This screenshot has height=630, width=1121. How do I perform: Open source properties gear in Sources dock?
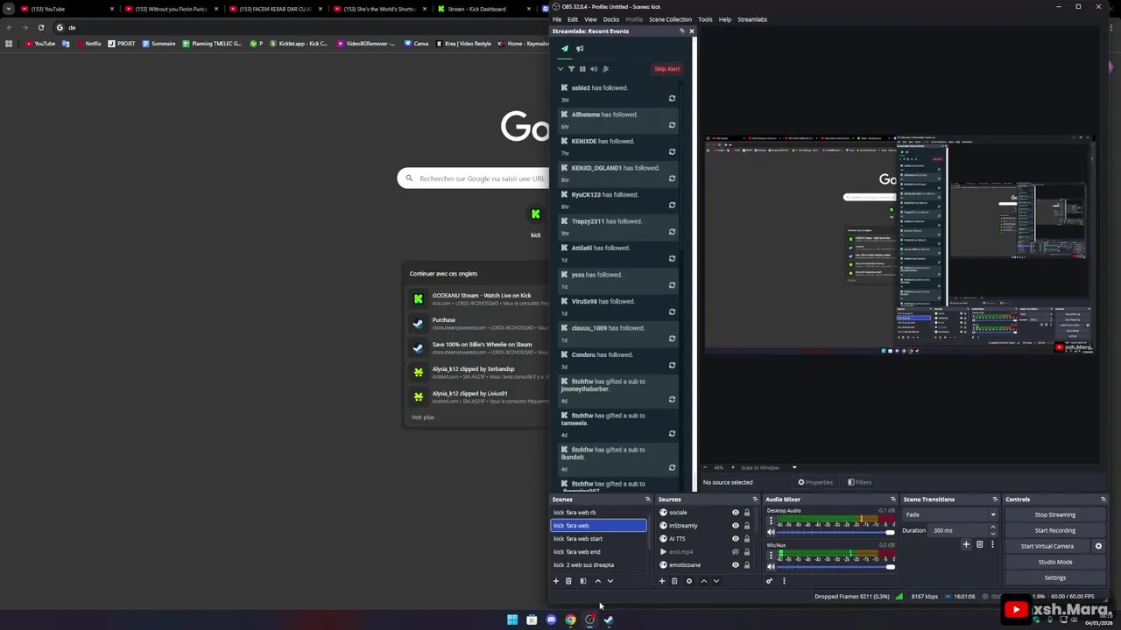point(688,581)
